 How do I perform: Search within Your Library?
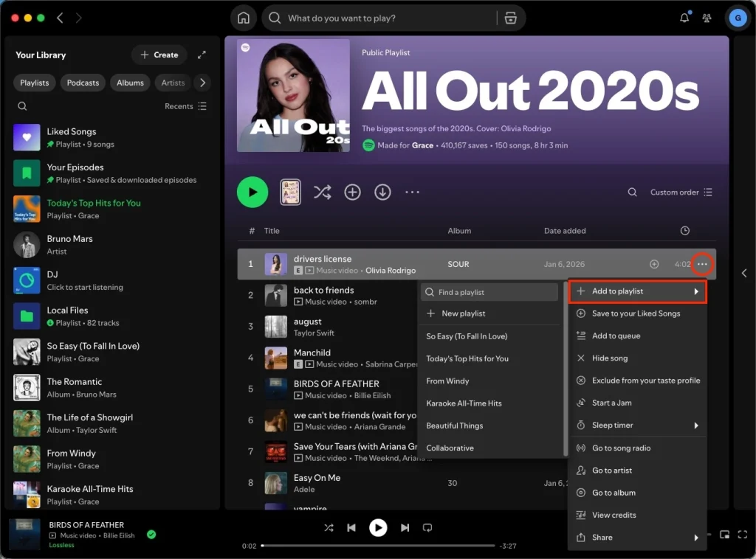click(22, 105)
